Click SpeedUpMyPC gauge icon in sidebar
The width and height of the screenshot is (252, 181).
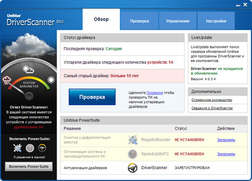pyautogui.click(x=30, y=148)
